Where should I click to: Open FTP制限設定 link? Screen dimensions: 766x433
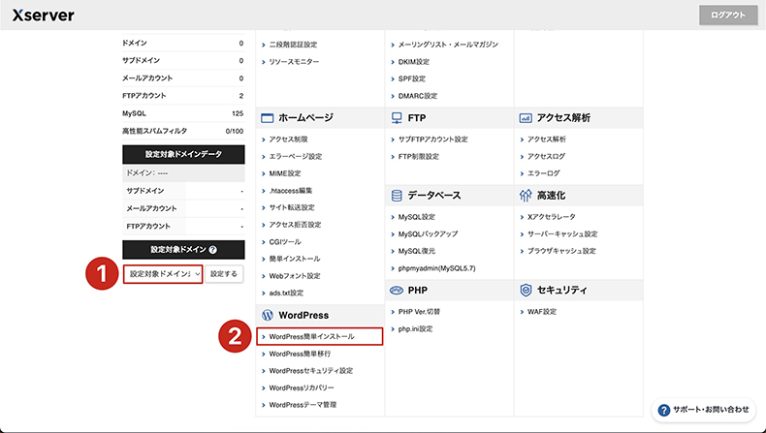point(418,156)
